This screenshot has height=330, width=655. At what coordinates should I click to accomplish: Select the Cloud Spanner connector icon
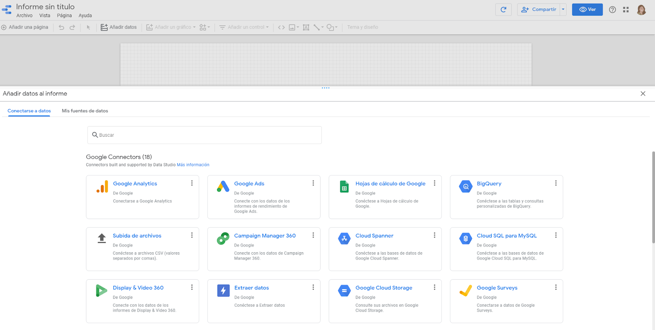click(344, 238)
